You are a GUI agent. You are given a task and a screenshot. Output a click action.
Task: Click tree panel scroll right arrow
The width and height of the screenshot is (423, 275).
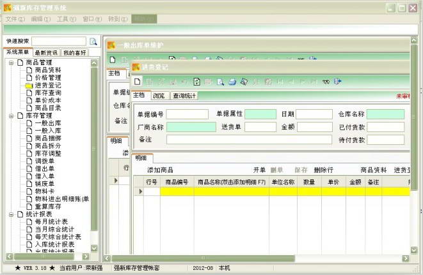(x=86, y=256)
